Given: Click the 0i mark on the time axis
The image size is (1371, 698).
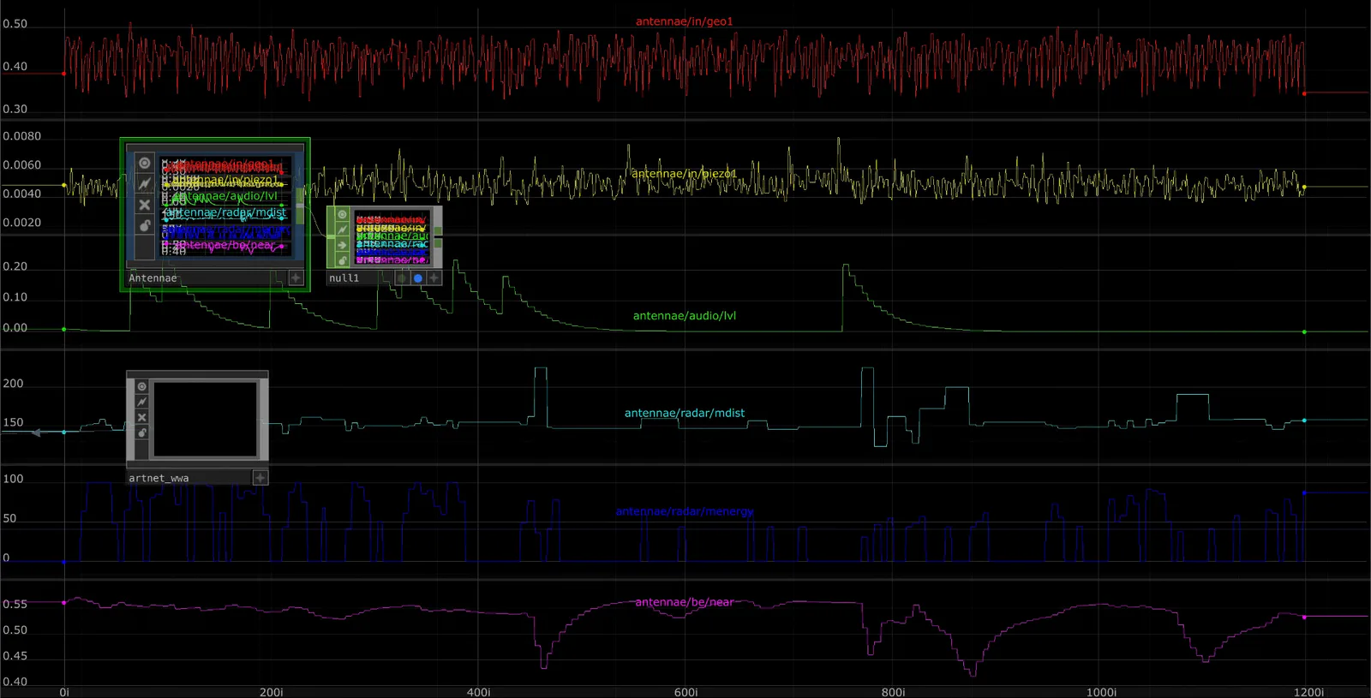Looking at the screenshot, I should pos(64,692).
